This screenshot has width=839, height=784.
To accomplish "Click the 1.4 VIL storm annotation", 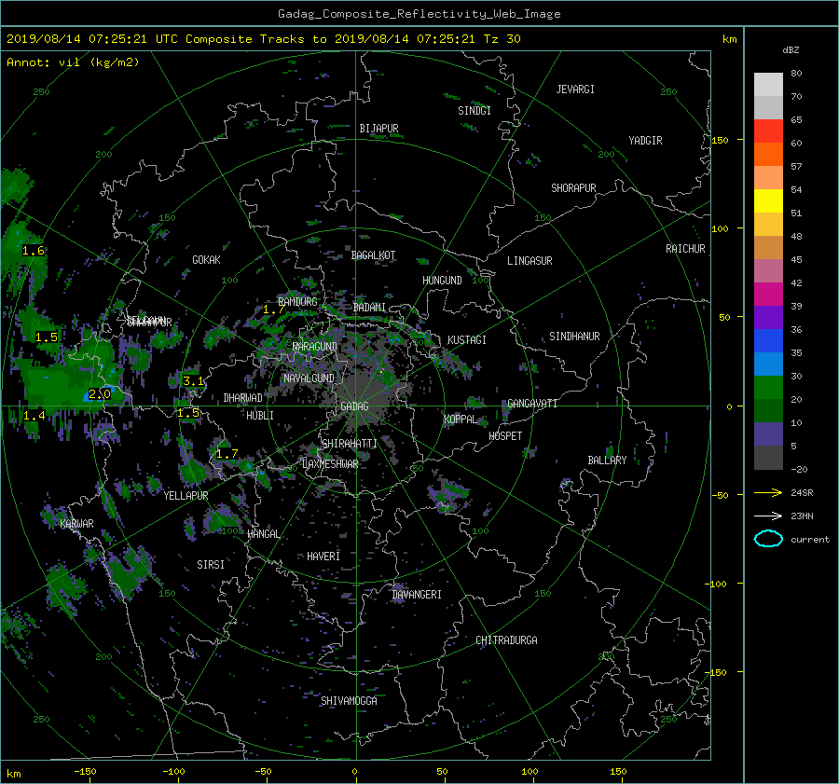I will click(34, 415).
